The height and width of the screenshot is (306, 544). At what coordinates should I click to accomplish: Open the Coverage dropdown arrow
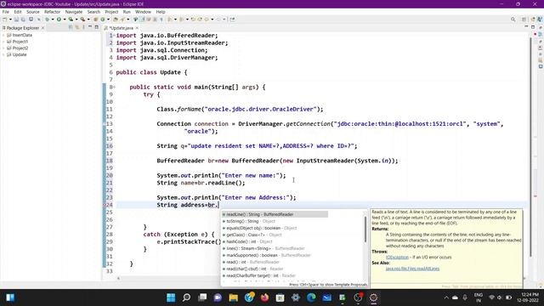point(76,20)
